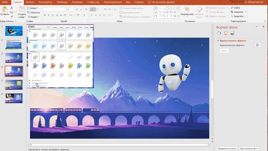Click the Сброс button in effects pane
268x151 pixels.
pos(224,51)
